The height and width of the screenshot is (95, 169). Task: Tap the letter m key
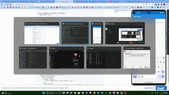pyautogui.click(x=159, y=72)
